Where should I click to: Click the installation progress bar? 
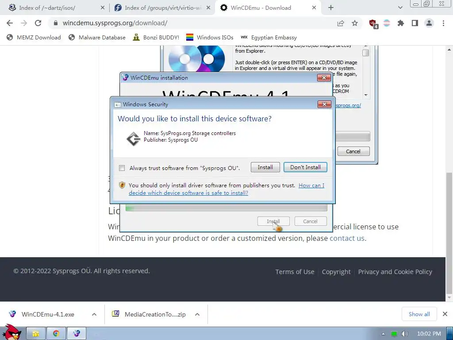[226, 208]
